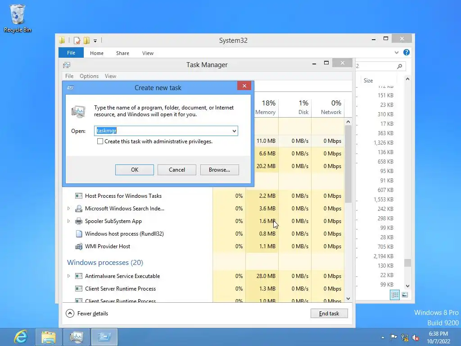The image size is (461, 346).
Task: Open the network tray icon
Action: click(x=405, y=337)
